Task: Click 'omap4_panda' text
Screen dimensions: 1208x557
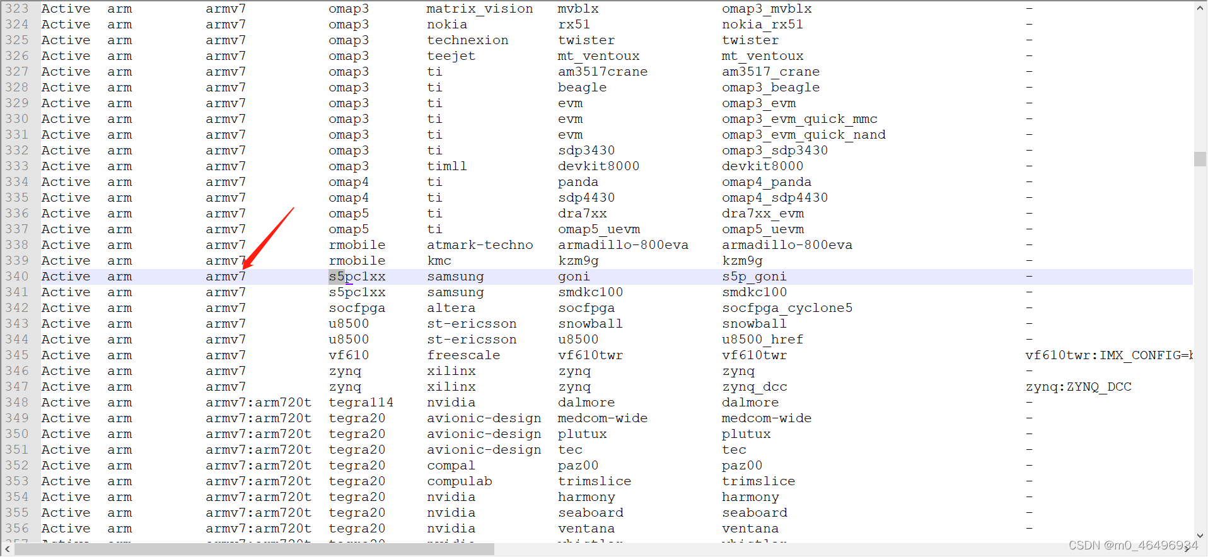Action: pos(767,182)
